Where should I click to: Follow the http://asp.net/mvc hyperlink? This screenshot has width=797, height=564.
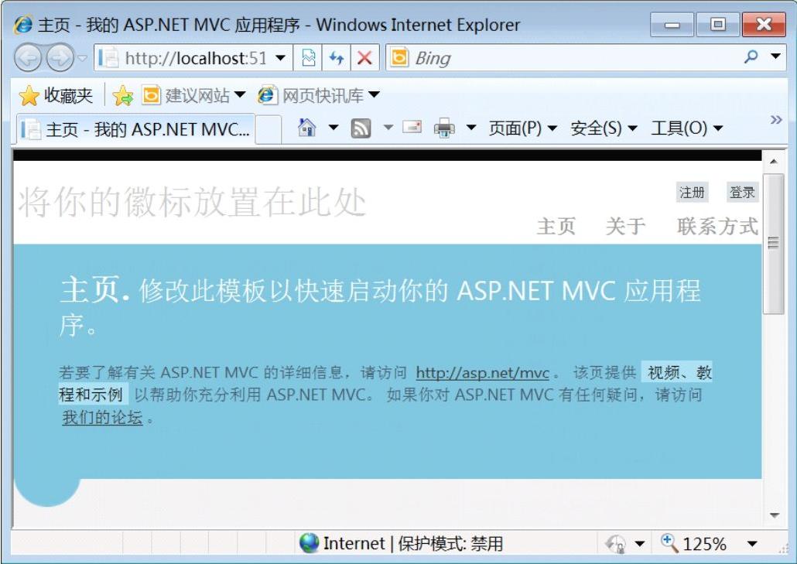482,373
